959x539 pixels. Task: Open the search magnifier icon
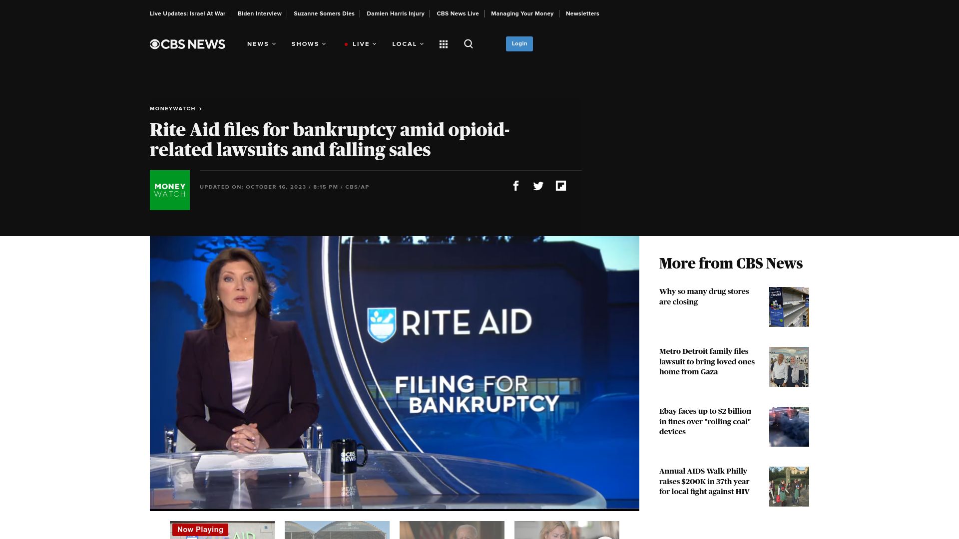pyautogui.click(x=468, y=44)
